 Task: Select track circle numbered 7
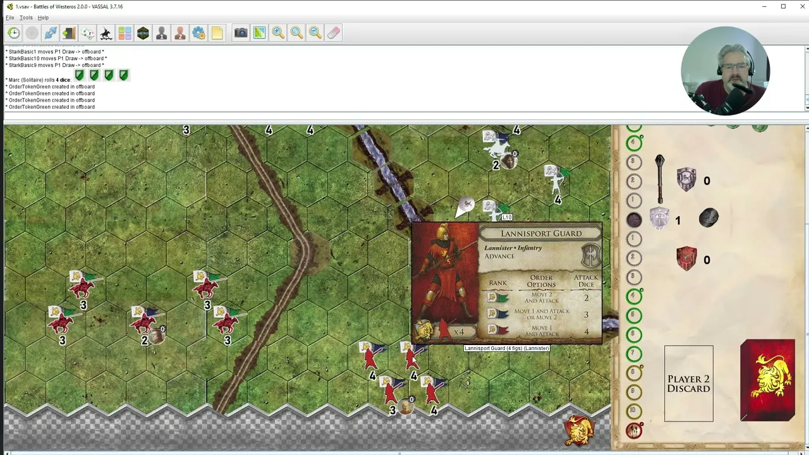tap(634, 353)
